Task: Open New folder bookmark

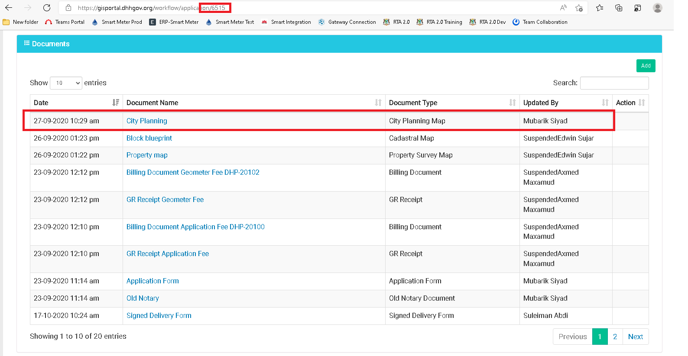Action: (20, 22)
